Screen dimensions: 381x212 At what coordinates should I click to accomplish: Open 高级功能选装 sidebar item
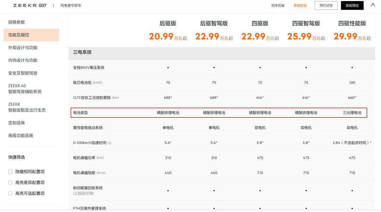[x=20, y=135]
